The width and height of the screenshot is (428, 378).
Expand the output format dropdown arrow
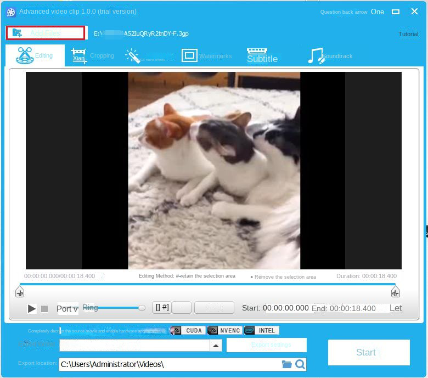point(216,346)
